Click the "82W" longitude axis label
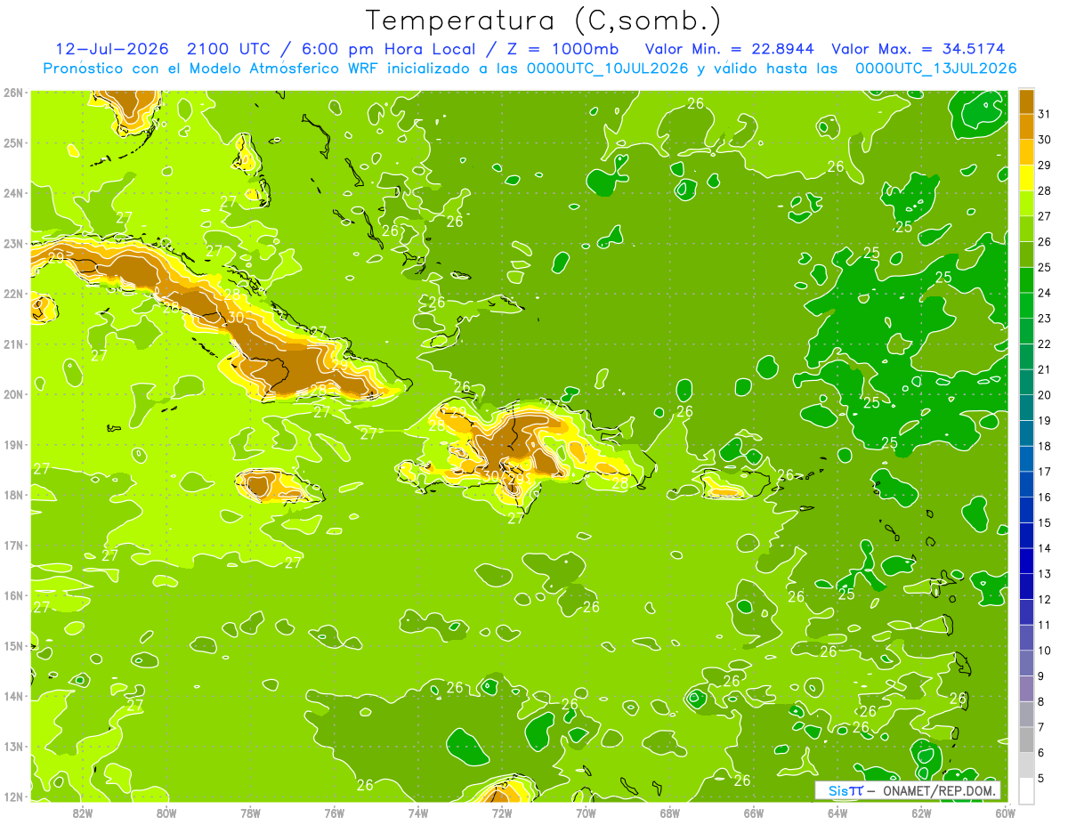Viewport: 1068px width, 825px height. (83, 813)
